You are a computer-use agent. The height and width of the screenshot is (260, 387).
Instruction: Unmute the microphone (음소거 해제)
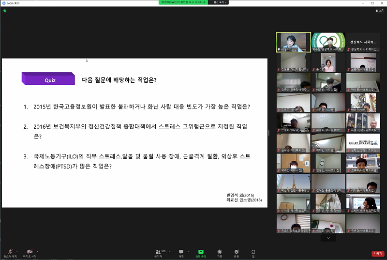point(10,254)
